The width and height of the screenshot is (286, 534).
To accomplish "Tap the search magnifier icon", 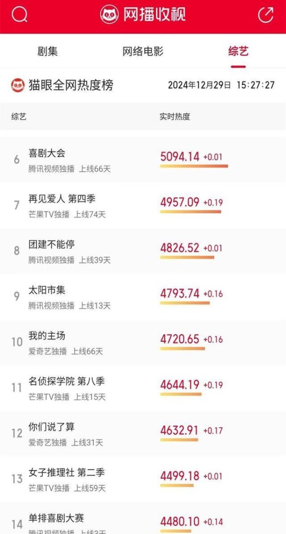I will click(20, 15).
